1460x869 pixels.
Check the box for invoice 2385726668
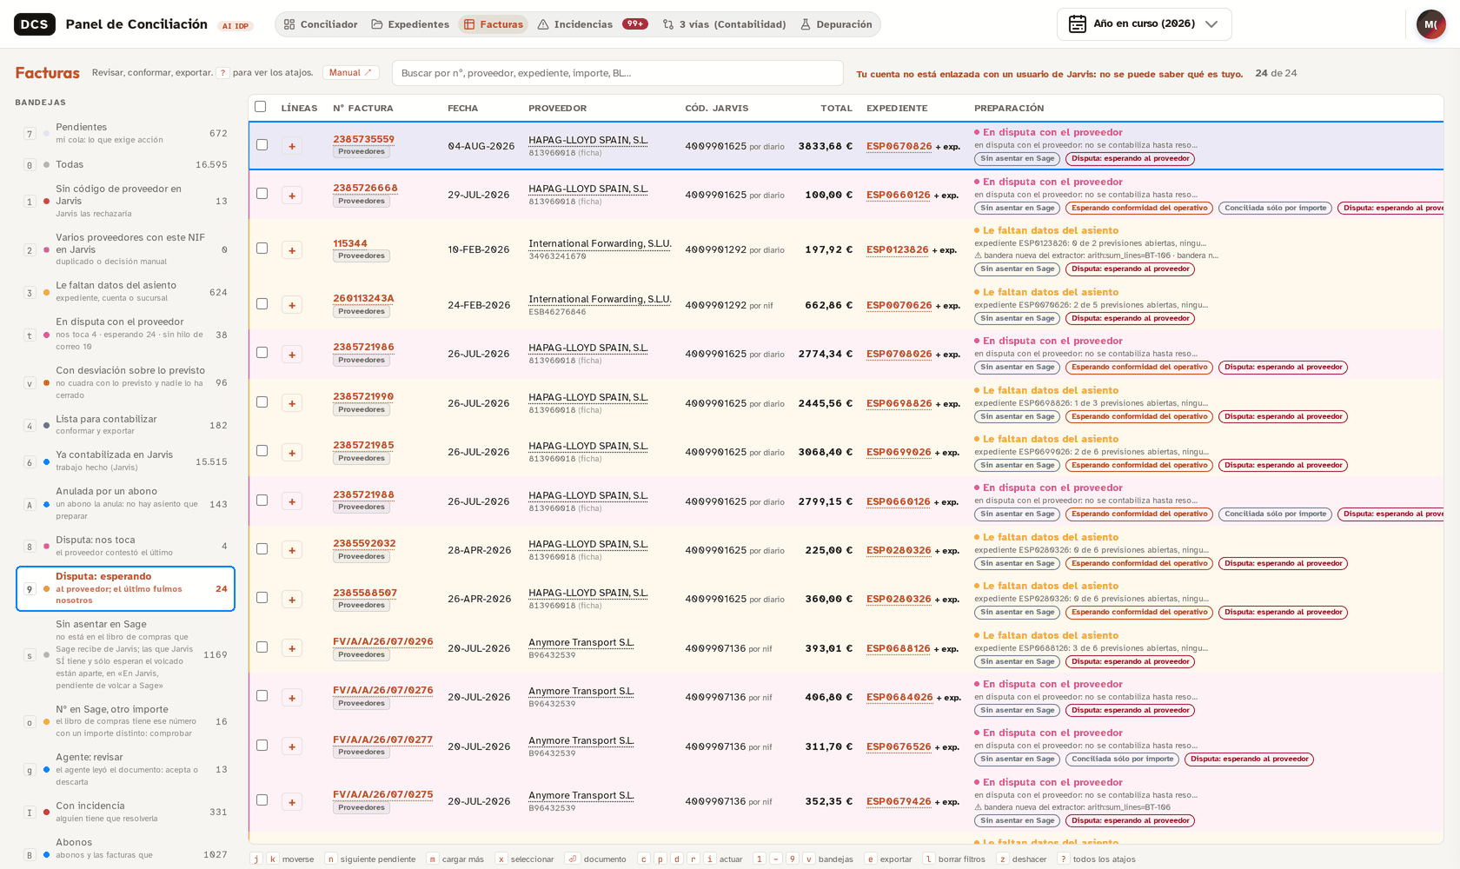(x=262, y=194)
